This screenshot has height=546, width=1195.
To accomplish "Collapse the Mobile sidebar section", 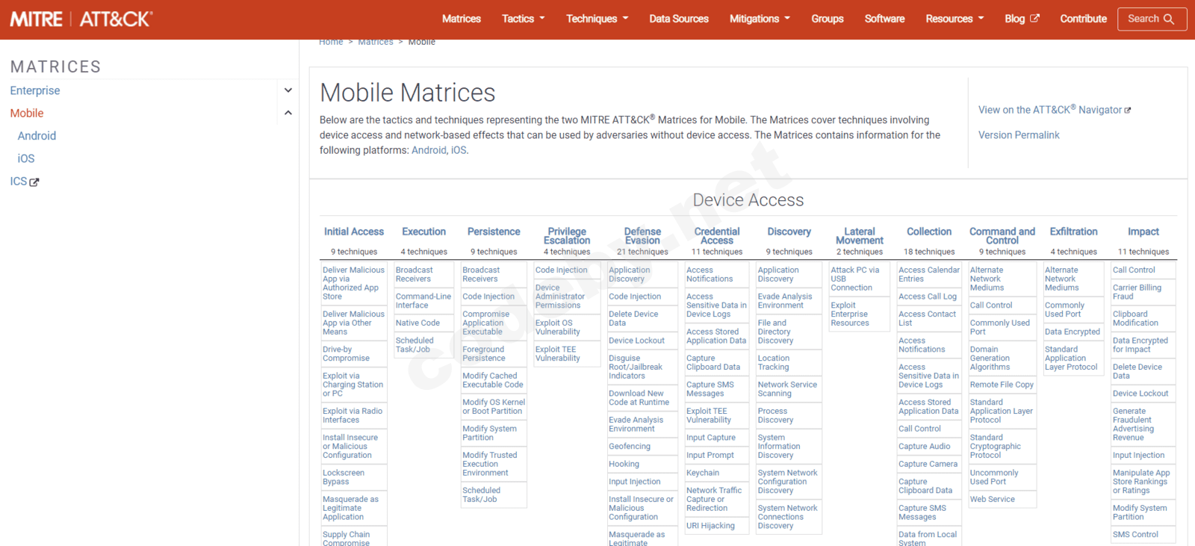I will (288, 114).
